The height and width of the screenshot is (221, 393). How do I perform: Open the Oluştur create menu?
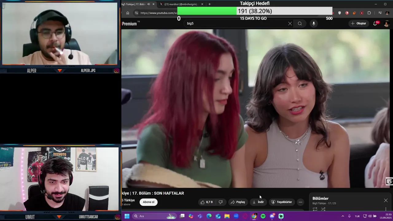pyautogui.click(x=358, y=24)
